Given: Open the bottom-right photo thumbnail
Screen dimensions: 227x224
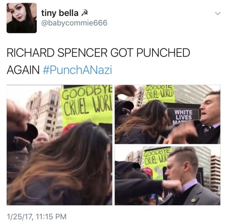Looking at the screenshot, I should 168,176.
